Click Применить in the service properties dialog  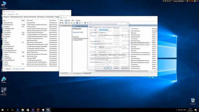click(x=125, y=68)
